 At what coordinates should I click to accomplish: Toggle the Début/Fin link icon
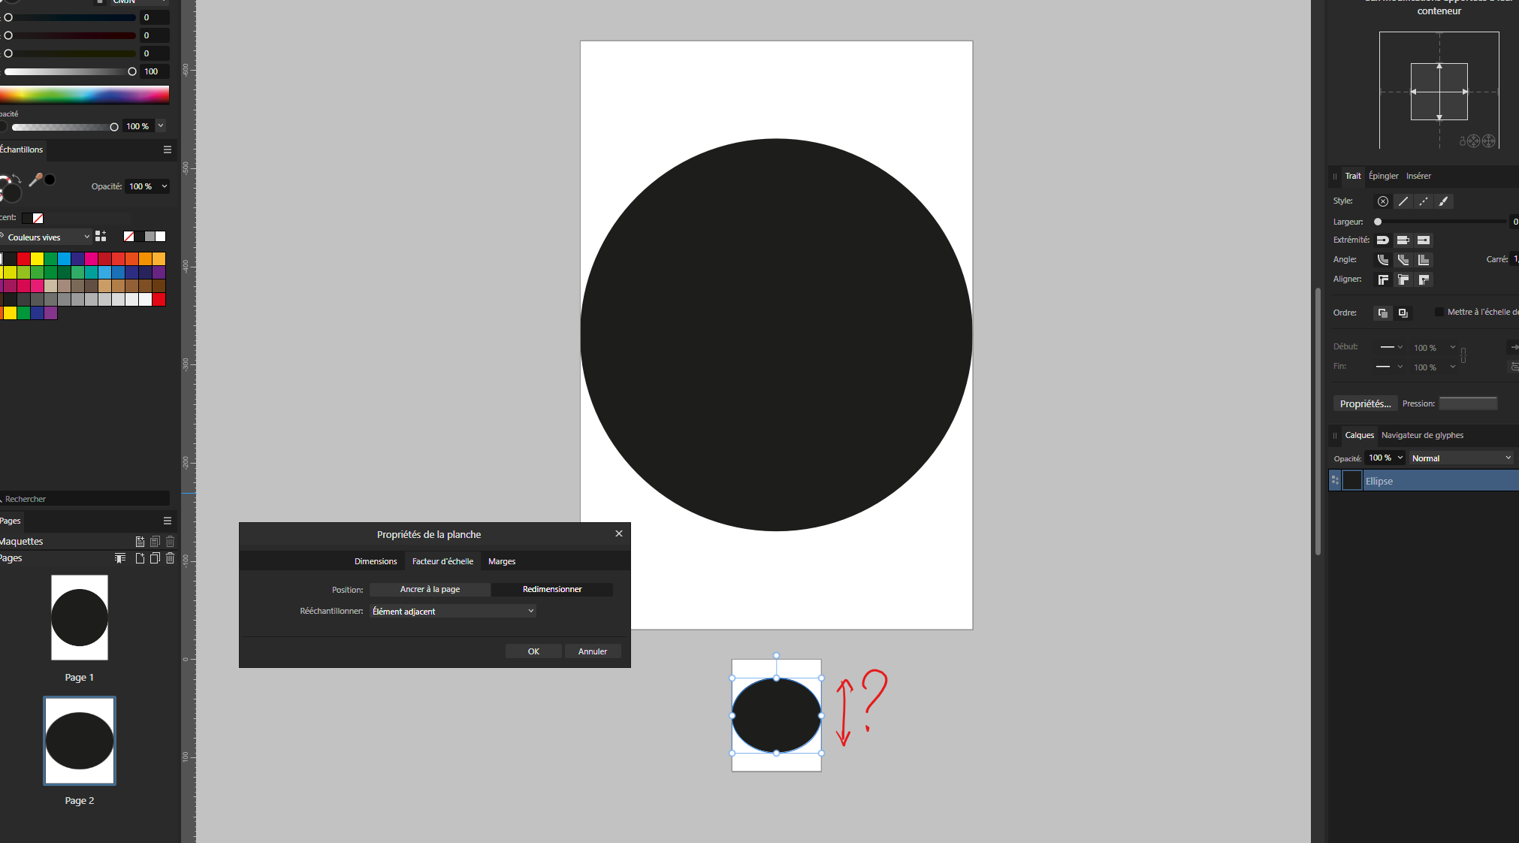[1463, 356]
